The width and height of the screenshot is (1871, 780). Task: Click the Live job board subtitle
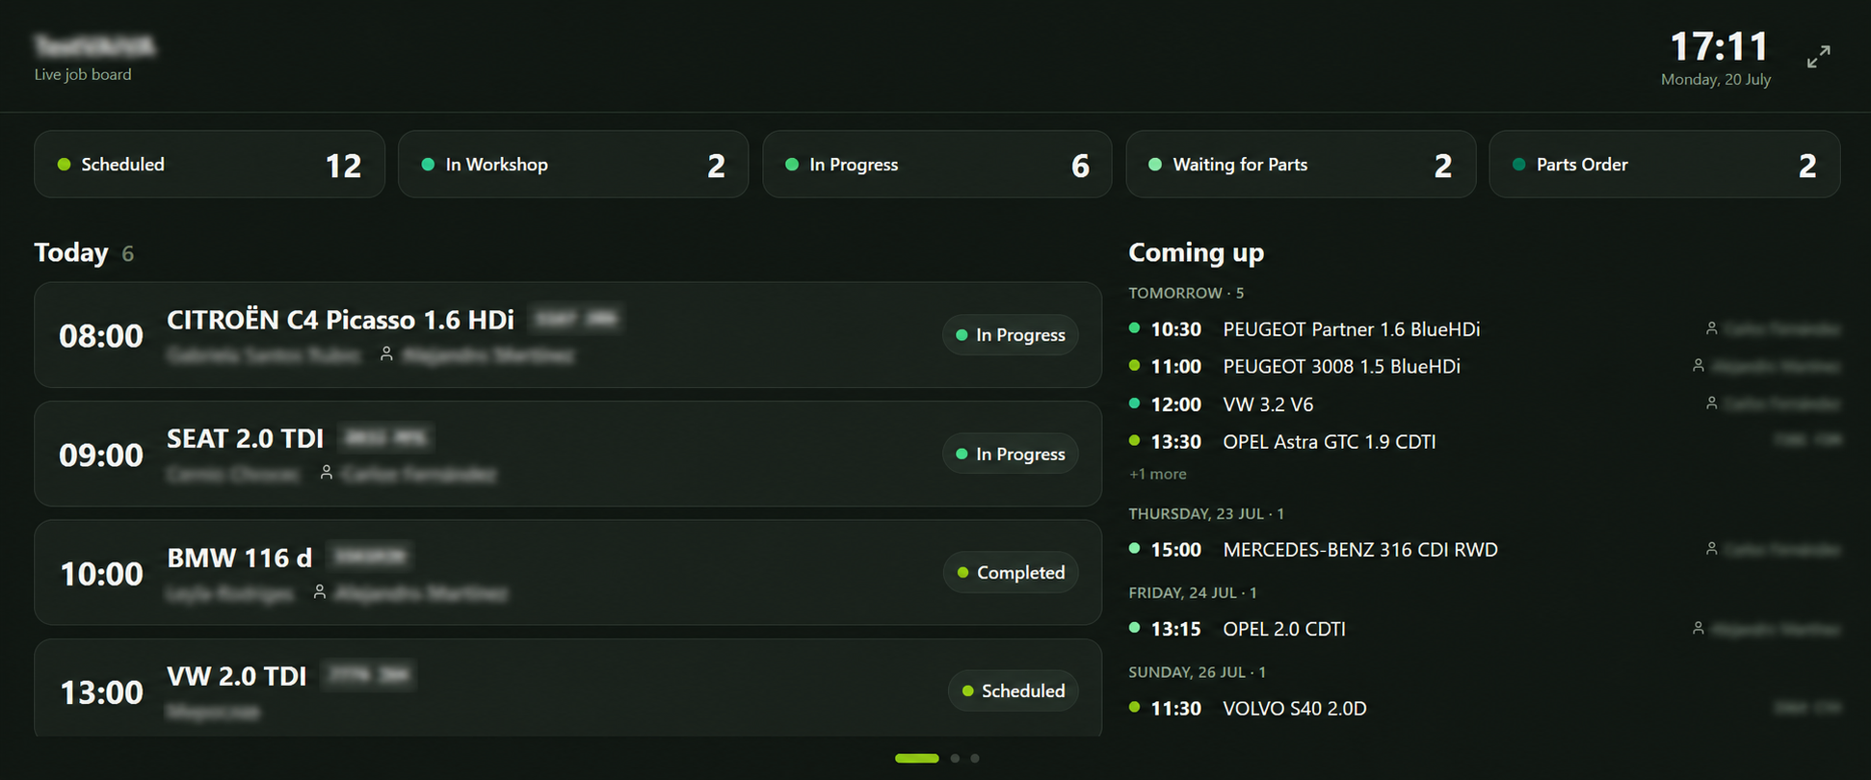(83, 74)
